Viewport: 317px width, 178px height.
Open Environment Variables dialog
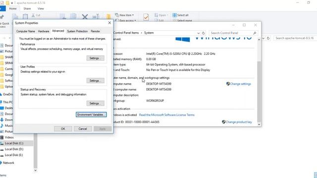91,115
